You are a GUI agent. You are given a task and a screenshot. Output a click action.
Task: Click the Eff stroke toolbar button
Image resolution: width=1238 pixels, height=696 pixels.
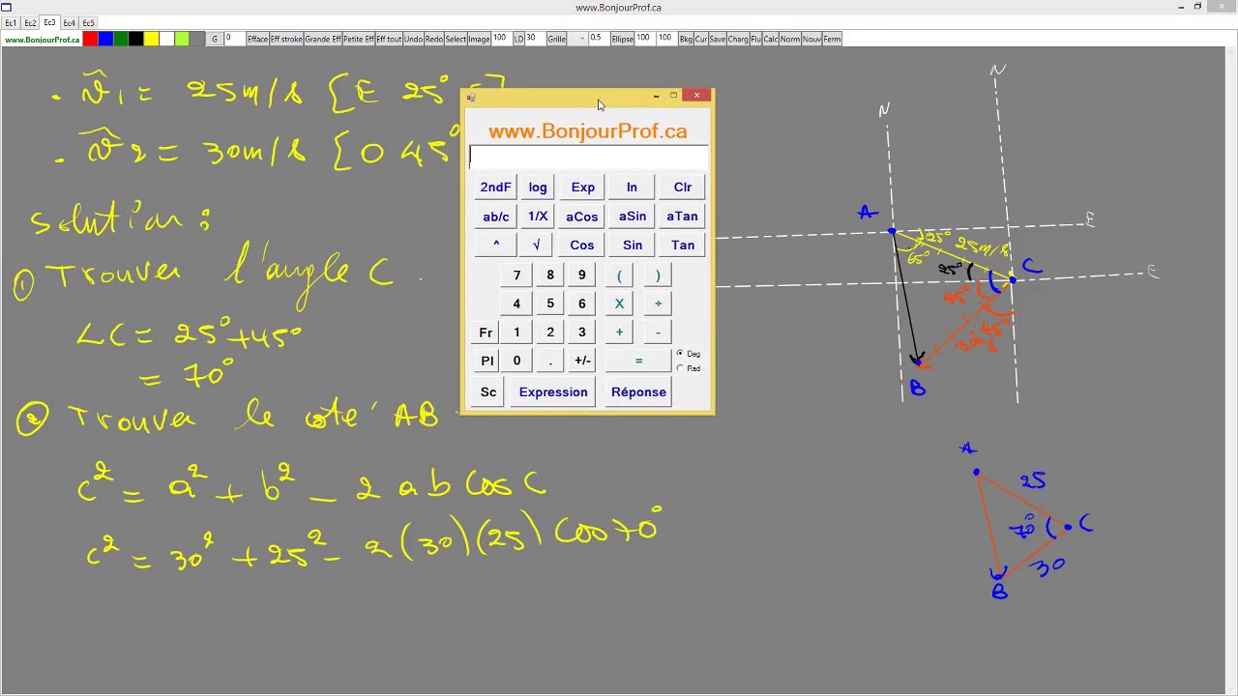tap(286, 39)
